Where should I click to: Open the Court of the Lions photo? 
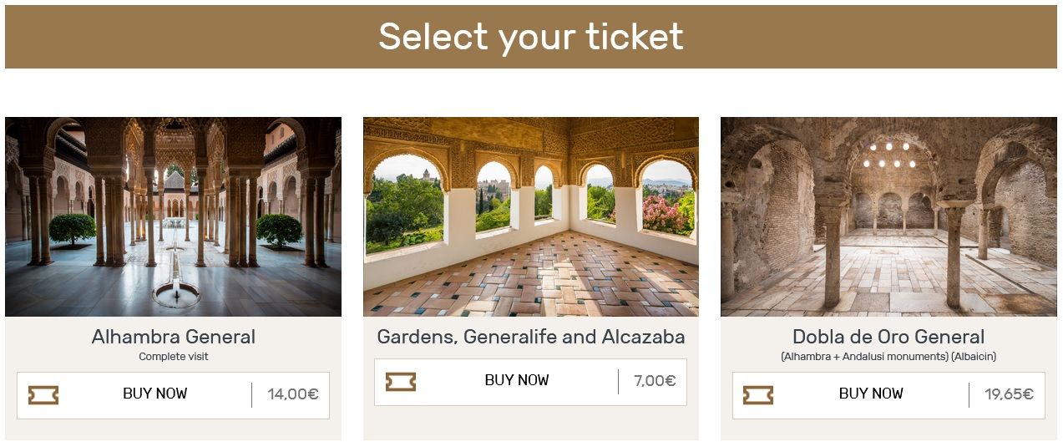tap(173, 216)
